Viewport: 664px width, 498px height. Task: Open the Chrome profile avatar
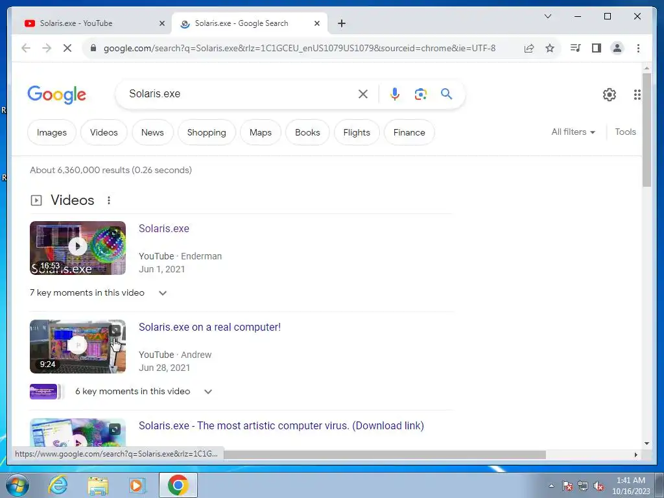click(x=617, y=48)
